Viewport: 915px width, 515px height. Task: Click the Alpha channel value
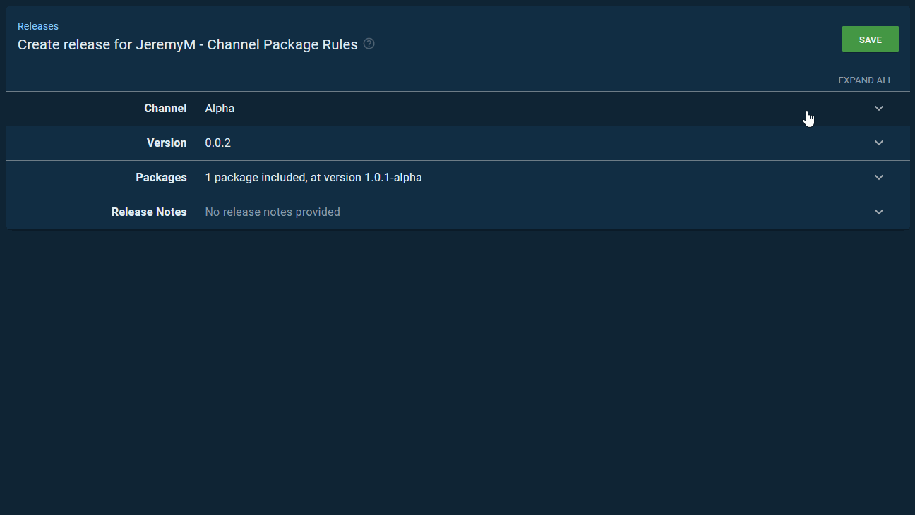219,108
